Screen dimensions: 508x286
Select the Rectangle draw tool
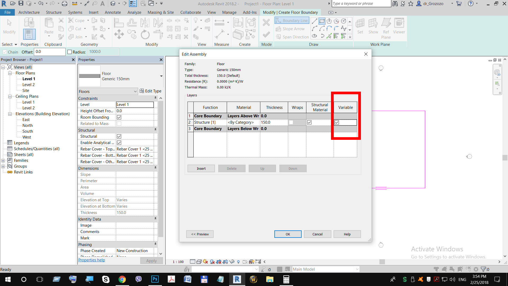[321, 21]
